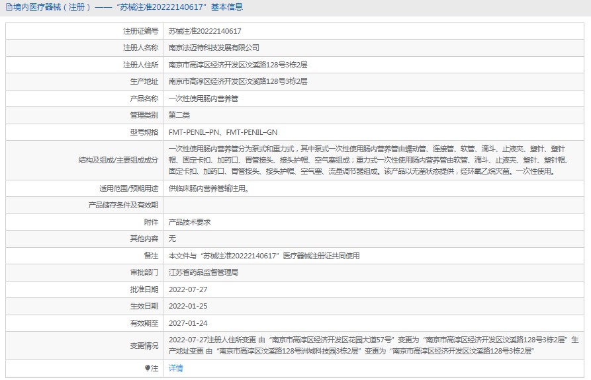Select the label 产品储存条件及有效期
This screenshot has width=591, height=380.
pos(123,205)
